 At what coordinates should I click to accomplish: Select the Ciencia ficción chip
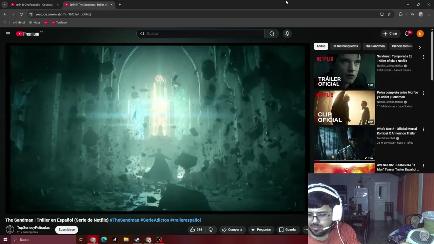(x=402, y=46)
